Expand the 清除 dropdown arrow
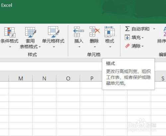The height and width of the screenshot is (136, 166). pos(142,46)
